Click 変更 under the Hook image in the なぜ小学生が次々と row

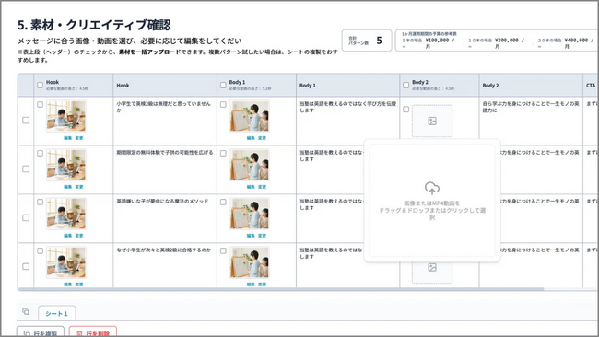pos(79,285)
